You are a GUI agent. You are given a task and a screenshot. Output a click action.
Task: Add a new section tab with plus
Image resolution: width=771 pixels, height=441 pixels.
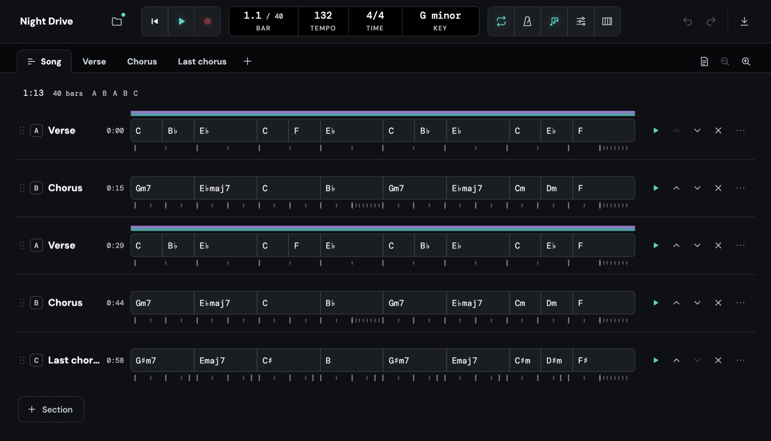248,61
